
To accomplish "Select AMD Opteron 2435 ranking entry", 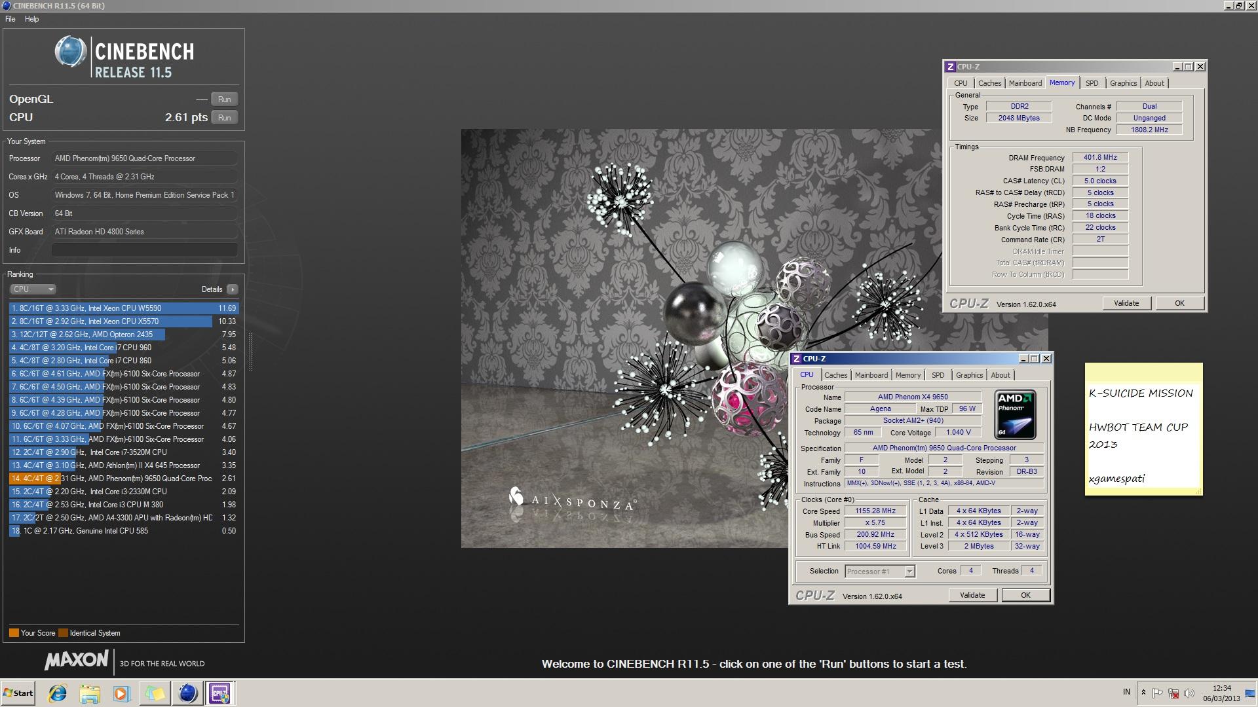I will tap(124, 335).
